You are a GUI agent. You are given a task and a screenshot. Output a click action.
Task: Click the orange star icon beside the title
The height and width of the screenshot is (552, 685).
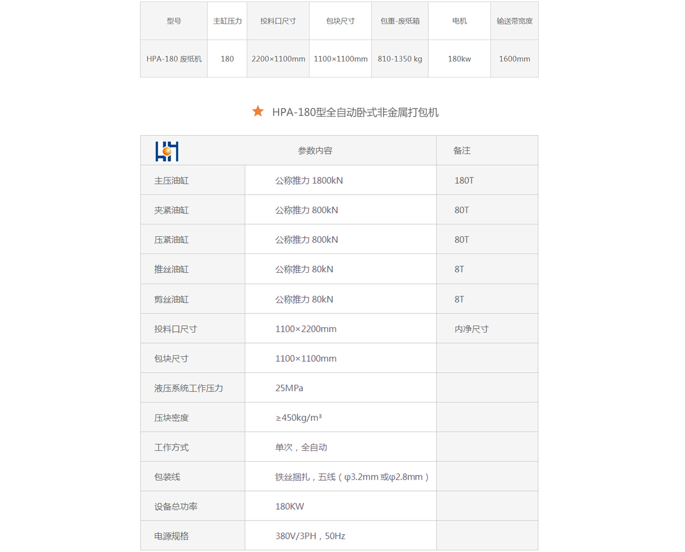coord(258,112)
